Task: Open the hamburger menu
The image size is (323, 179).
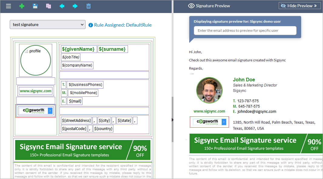Action: [x=8, y=6]
